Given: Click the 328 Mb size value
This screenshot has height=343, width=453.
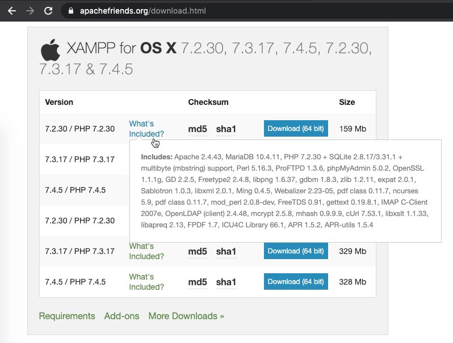Looking at the screenshot, I should (x=353, y=282).
